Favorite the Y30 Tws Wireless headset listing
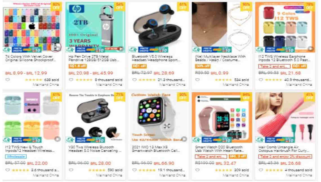The height and width of the screenshot is (182, 321). [71, 170]
